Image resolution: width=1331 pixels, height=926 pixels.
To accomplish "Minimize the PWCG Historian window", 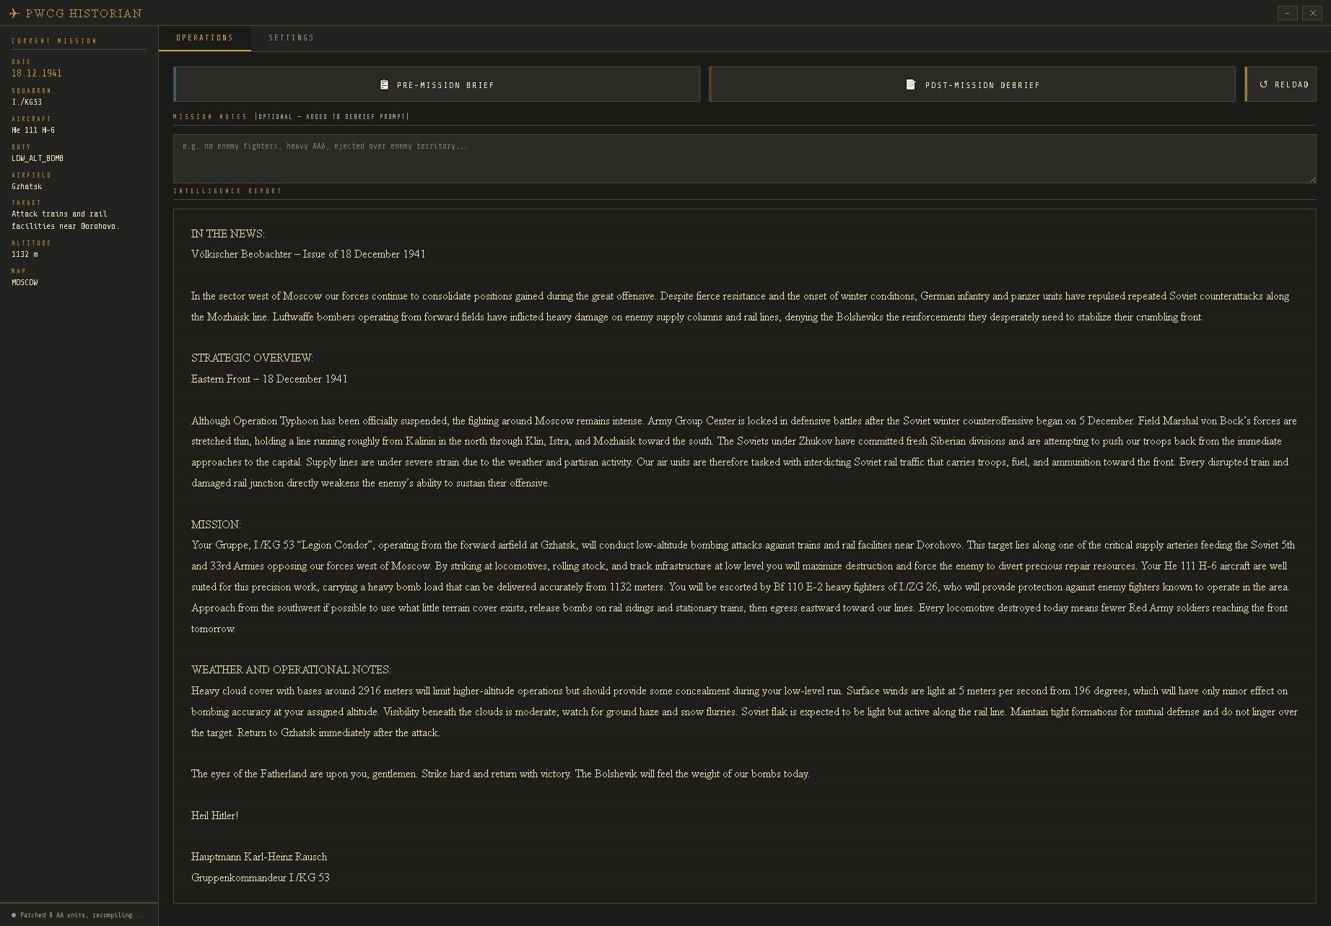I will 1287,13.
